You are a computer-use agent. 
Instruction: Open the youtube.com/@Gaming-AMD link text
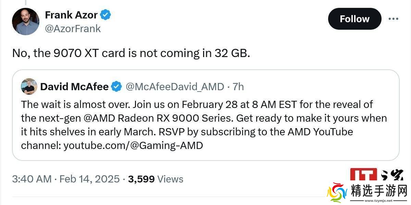coord(133,146)
